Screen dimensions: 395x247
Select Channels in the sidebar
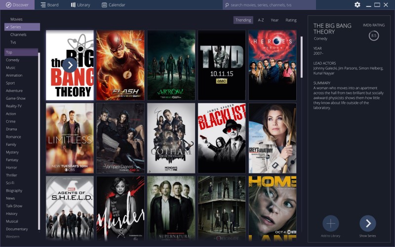pyautogui.click(x=18, y=35)
